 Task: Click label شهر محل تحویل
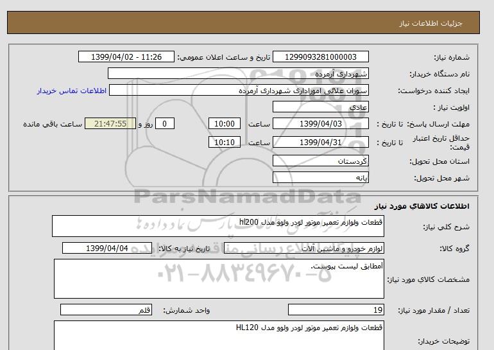click(x=441, y=178)
